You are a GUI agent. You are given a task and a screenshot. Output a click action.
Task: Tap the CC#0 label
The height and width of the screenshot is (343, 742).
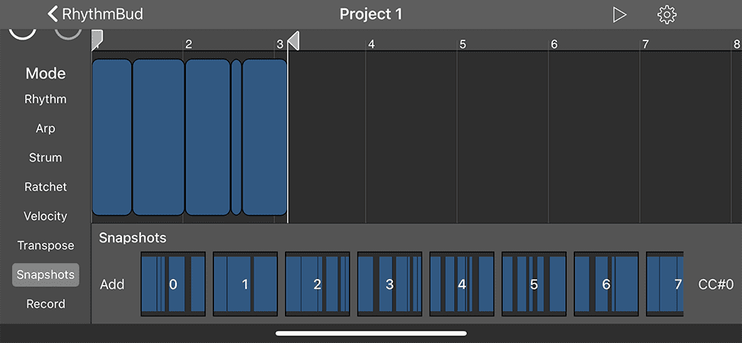pyautogui.click(x=716, y=284)
